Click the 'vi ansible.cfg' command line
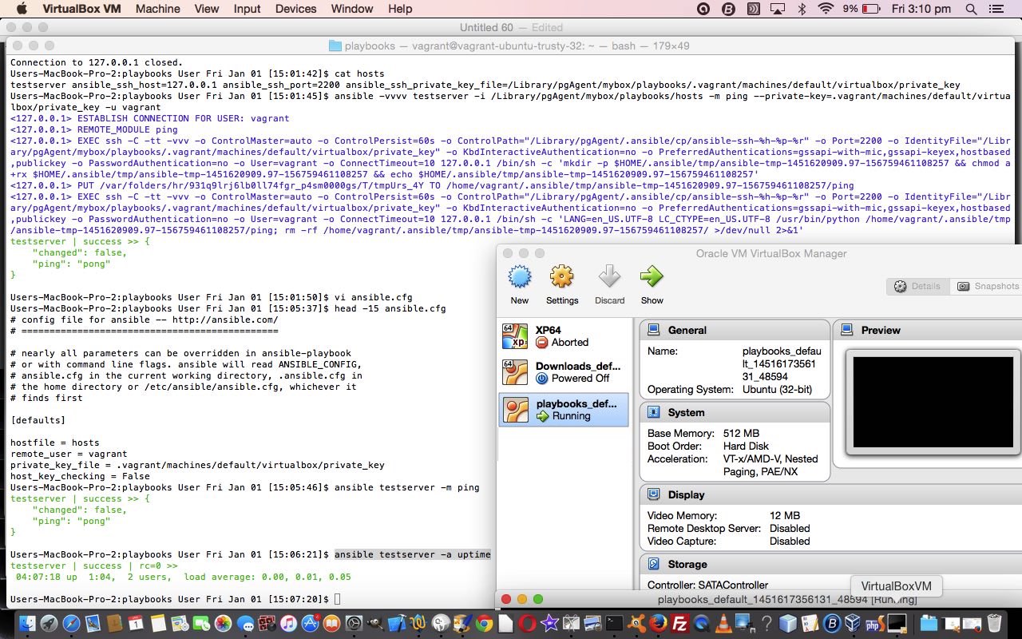Screen dimensions: 1022x639 (212, 297)
